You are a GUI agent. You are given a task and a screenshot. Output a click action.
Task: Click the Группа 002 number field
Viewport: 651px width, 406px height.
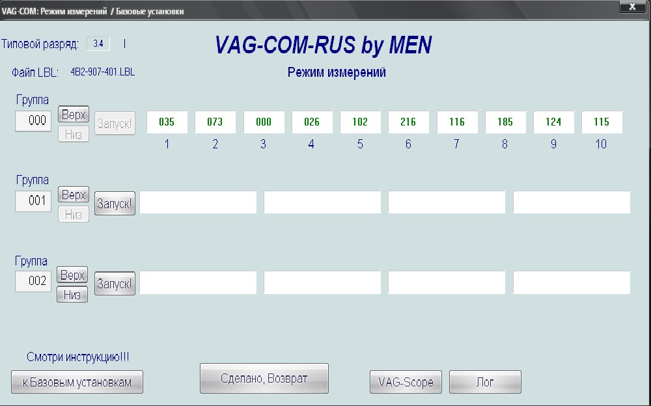[x=33, y=282]
